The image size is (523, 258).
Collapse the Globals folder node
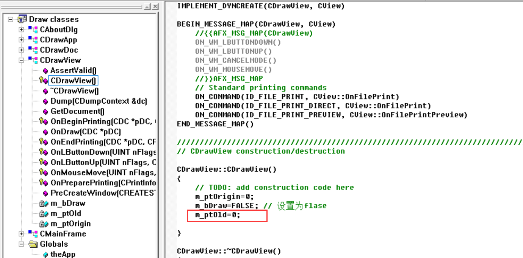click(21, 244)
